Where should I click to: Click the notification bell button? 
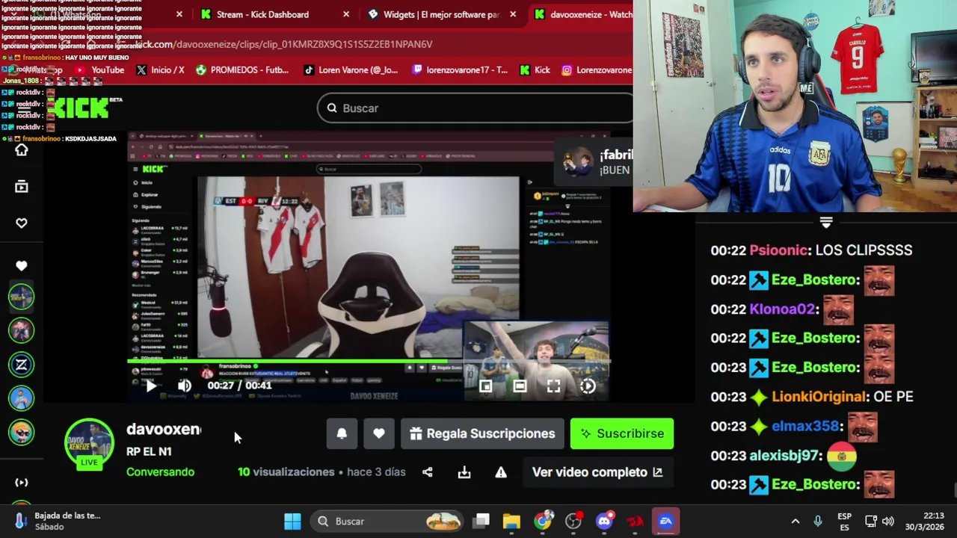342,433
